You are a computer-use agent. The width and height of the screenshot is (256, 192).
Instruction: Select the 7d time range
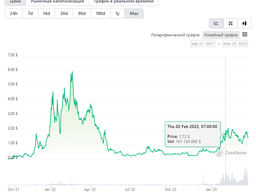30,14
